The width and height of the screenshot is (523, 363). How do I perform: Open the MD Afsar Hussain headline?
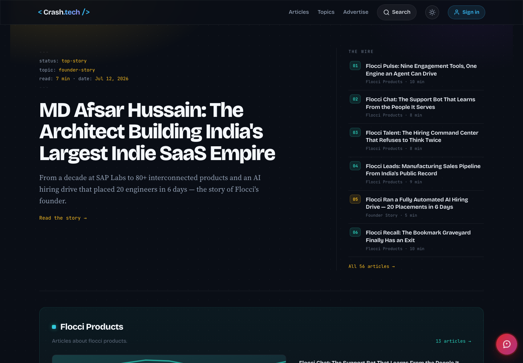point(157,131)
